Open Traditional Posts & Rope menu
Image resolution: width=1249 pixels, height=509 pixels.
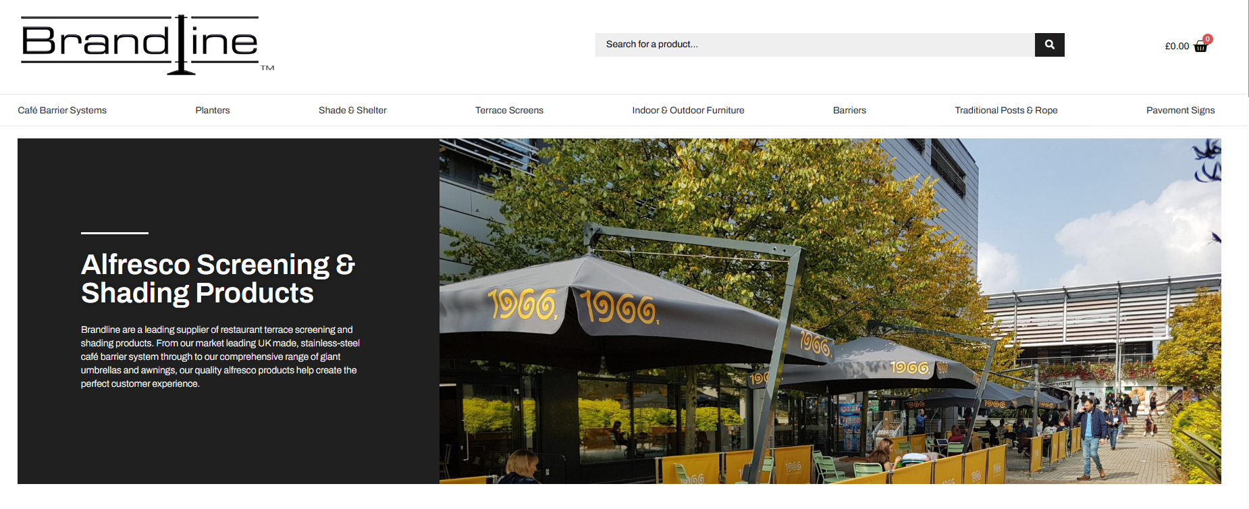(x=1006, y=110)
